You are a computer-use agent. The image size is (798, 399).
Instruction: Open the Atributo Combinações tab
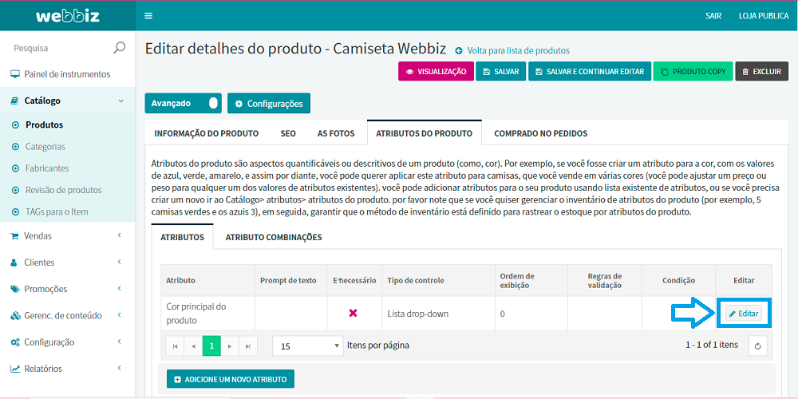pyautogui.click(x=273, y=237)
